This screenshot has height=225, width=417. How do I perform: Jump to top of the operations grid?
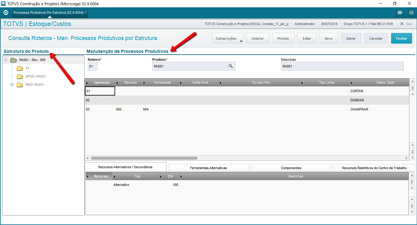pyautogui.click(x=412, y=82)
